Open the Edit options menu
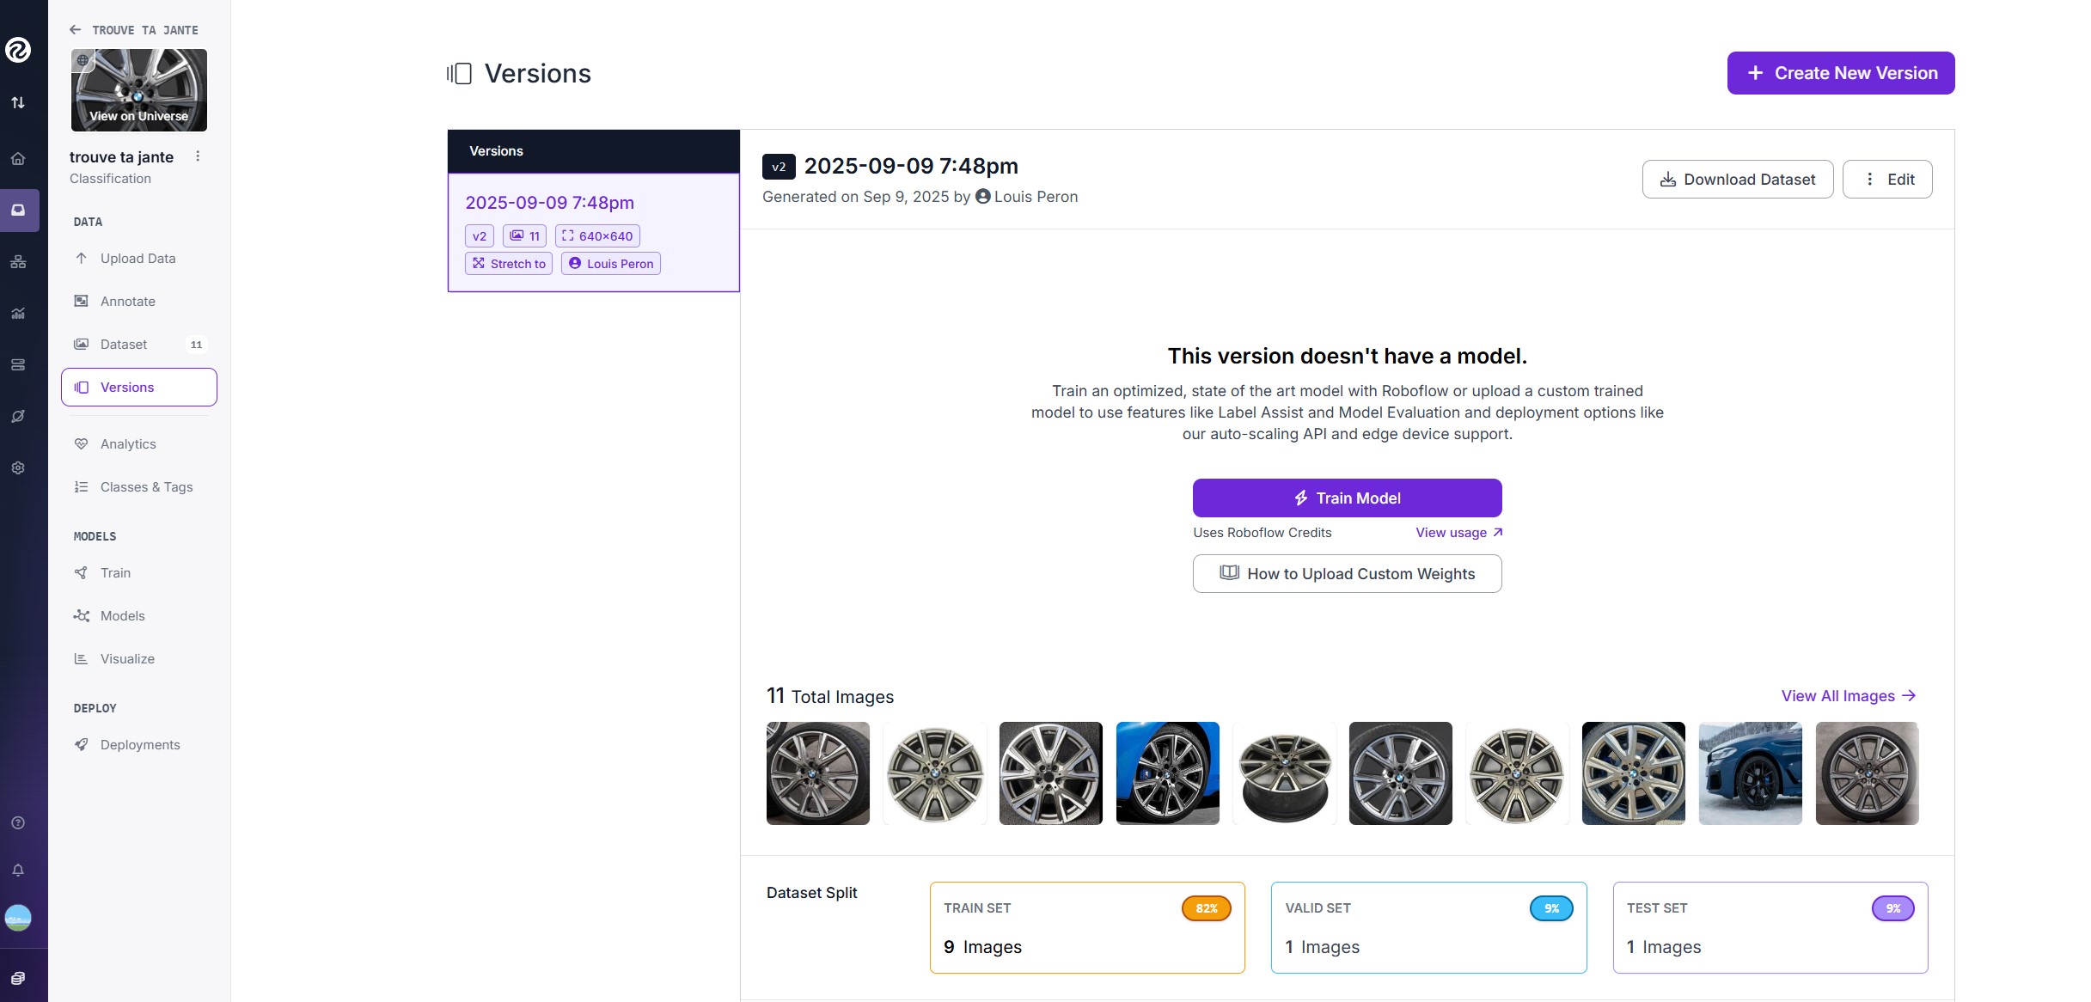 point(1887,180)
